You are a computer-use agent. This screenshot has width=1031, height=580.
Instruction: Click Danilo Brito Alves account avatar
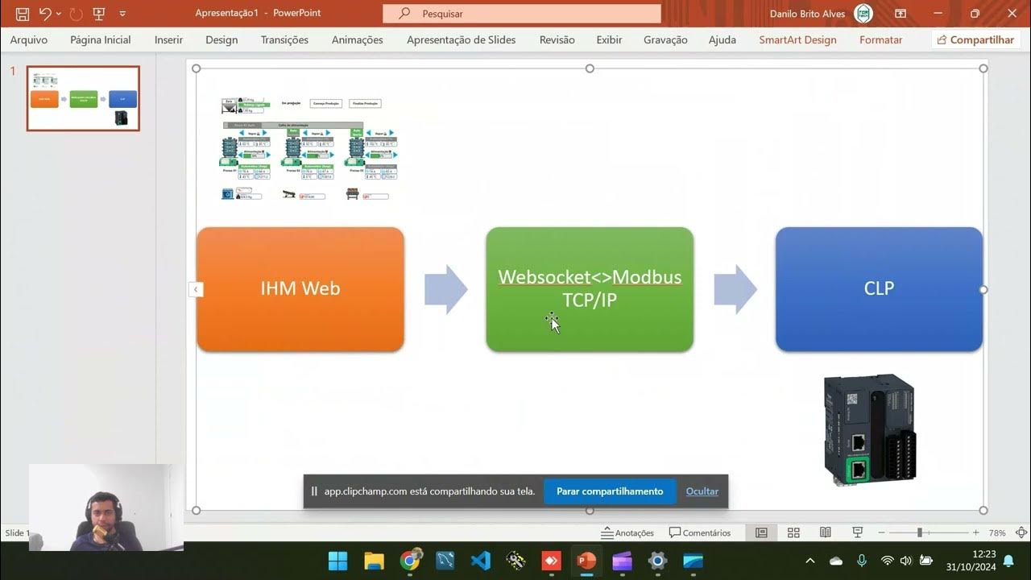(863, 14)
